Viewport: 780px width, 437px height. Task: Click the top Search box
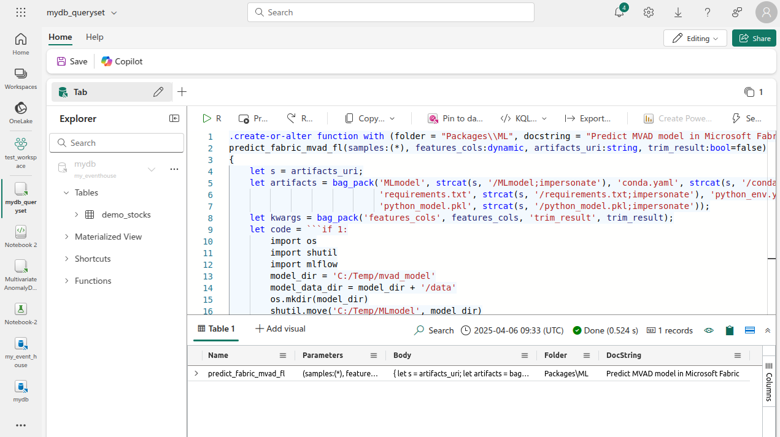pyautogui.click(x=391, y=12)
